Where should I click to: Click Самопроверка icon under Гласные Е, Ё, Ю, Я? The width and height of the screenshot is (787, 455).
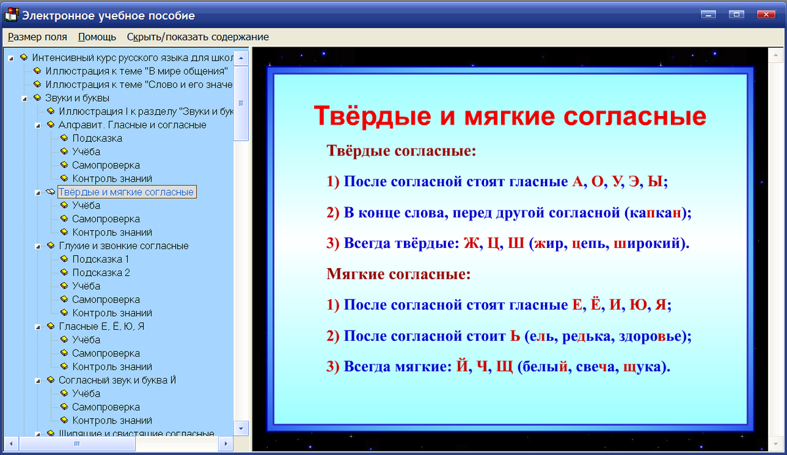tap(64, 353)
